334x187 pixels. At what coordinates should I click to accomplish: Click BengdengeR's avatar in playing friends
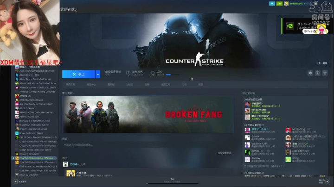tap(247, 111)
